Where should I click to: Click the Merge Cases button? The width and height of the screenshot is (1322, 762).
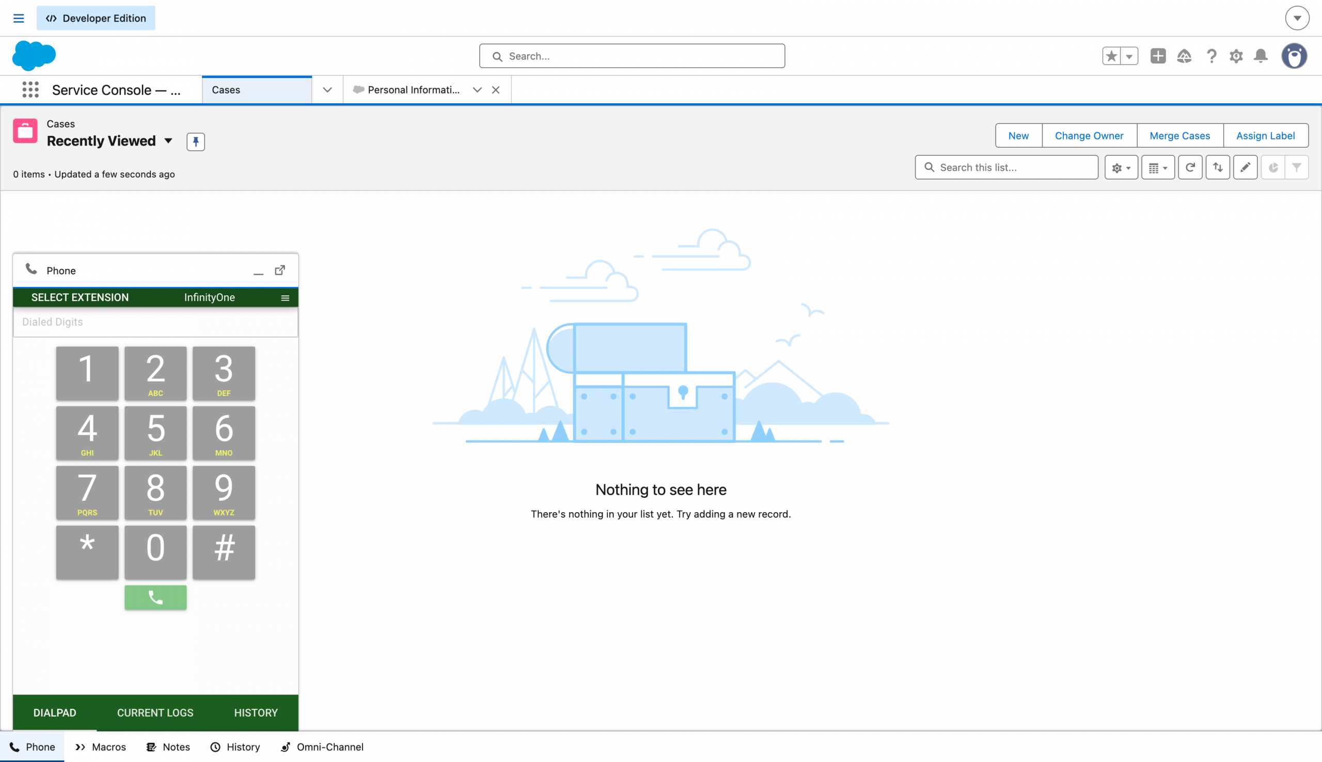(x=1179, y=136)
